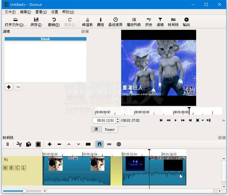Show the 属性 properties panel
The height and width of the screenshot is (195, 228).
pyautogui.click(x=100, y=22)
